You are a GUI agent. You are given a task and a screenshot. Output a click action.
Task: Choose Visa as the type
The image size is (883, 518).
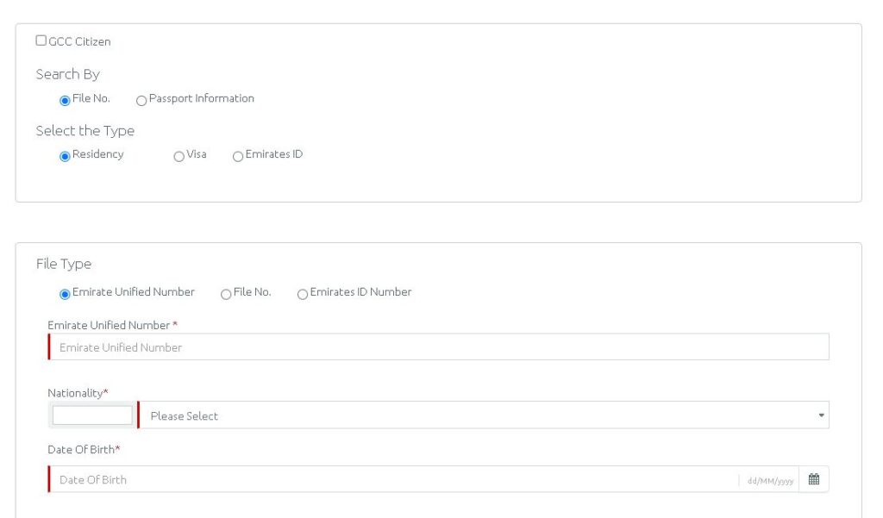tap(178, 156)
